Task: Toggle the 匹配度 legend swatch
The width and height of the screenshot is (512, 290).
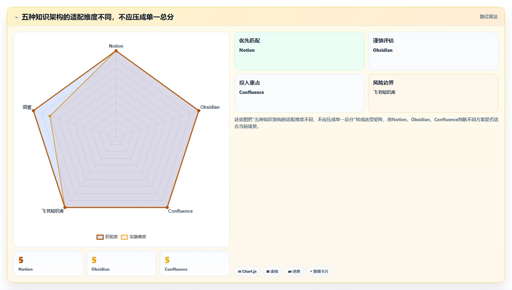Action: click(x=100, y=237)
